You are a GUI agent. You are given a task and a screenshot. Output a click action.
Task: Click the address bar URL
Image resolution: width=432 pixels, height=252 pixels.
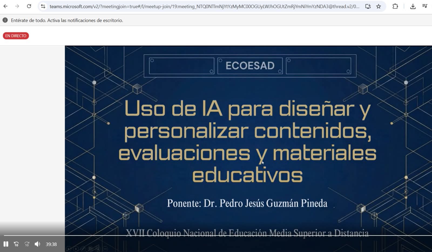pyautogui.click(x=204, y=6)
